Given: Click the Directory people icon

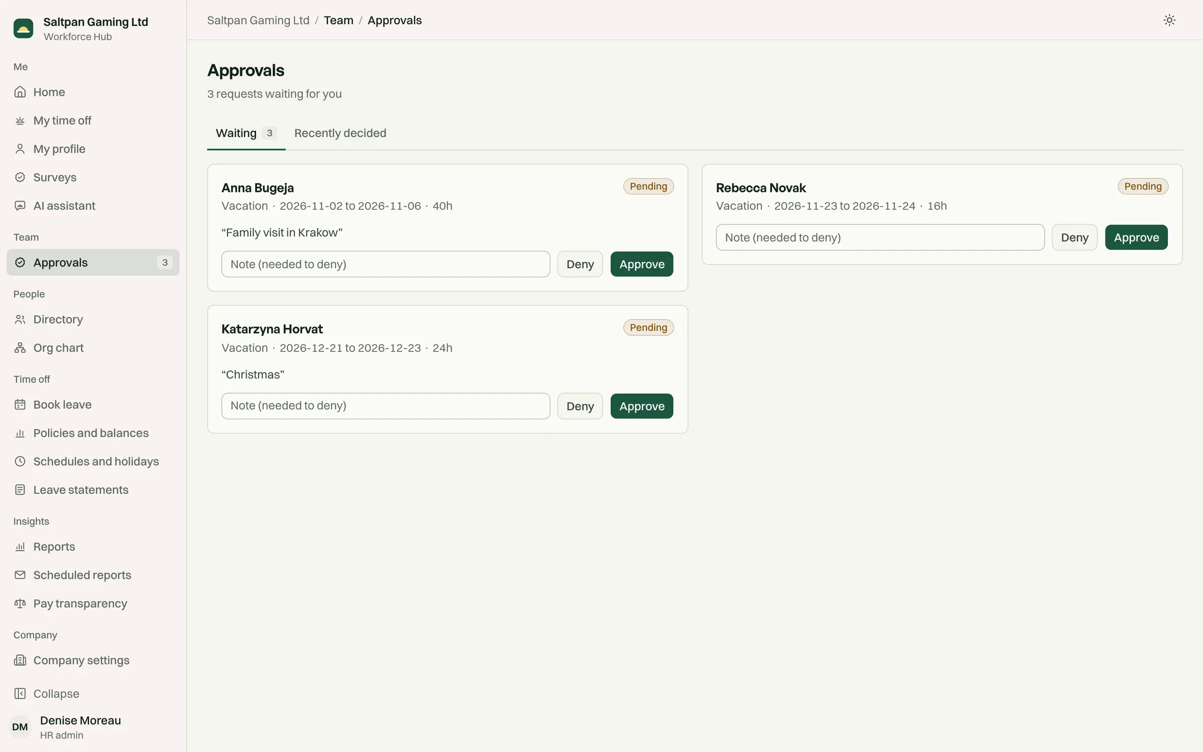Looking at the screenshot, I should click(20, 319).
